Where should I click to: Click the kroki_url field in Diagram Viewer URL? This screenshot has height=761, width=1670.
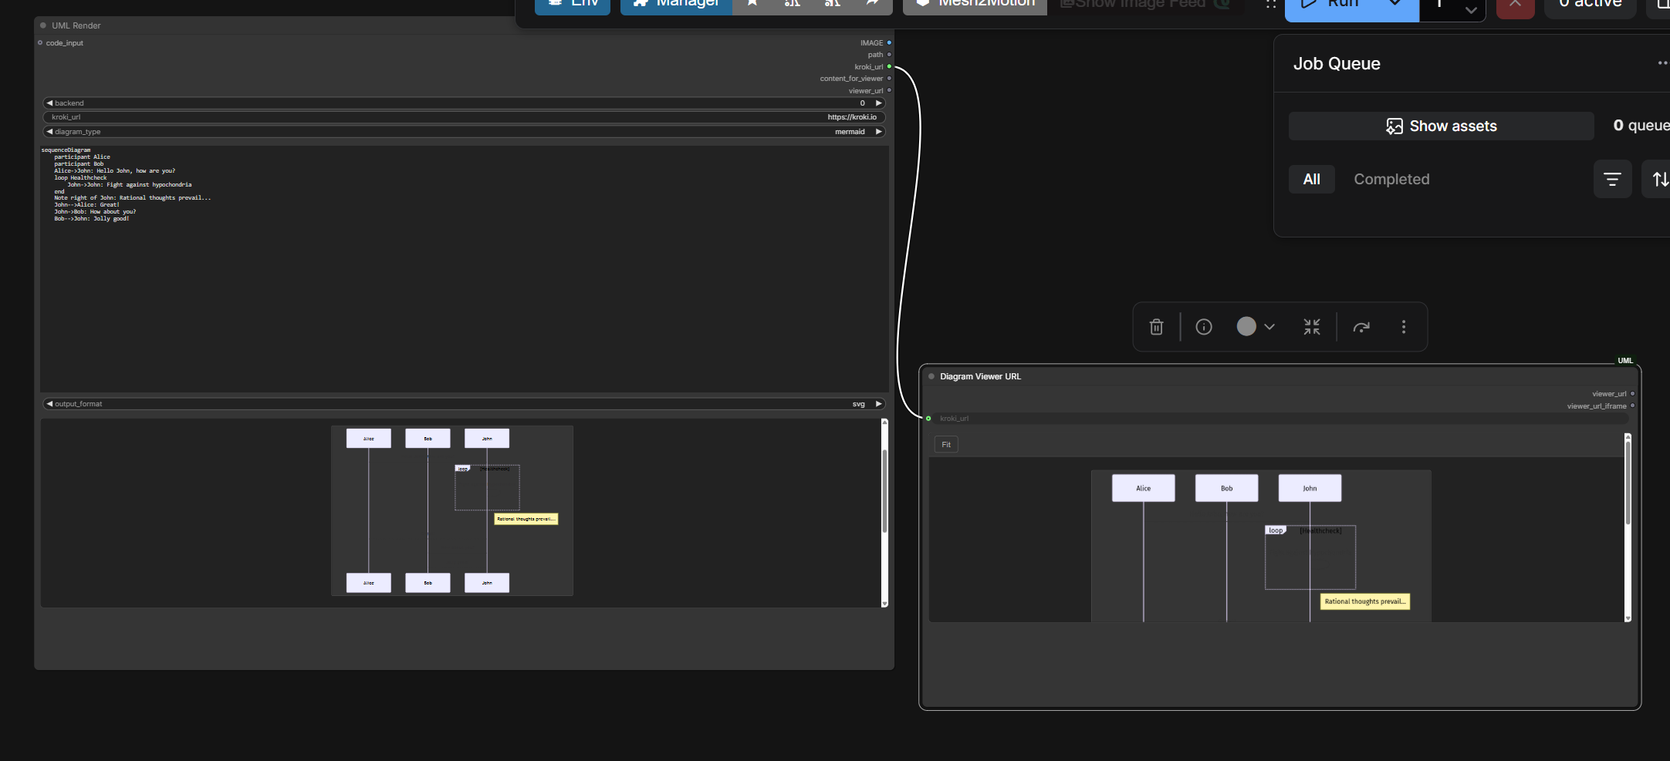click(1283, 419)
